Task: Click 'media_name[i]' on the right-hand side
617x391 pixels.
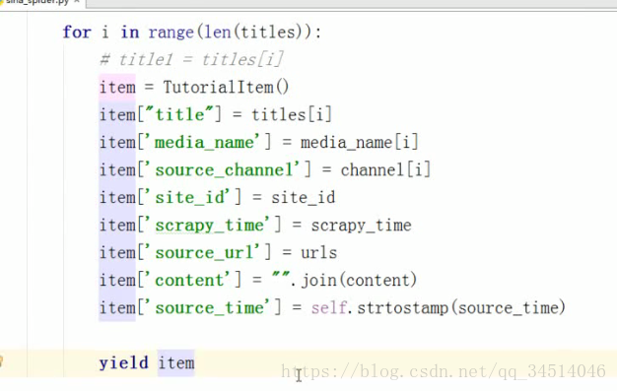Action: point(360,143)
